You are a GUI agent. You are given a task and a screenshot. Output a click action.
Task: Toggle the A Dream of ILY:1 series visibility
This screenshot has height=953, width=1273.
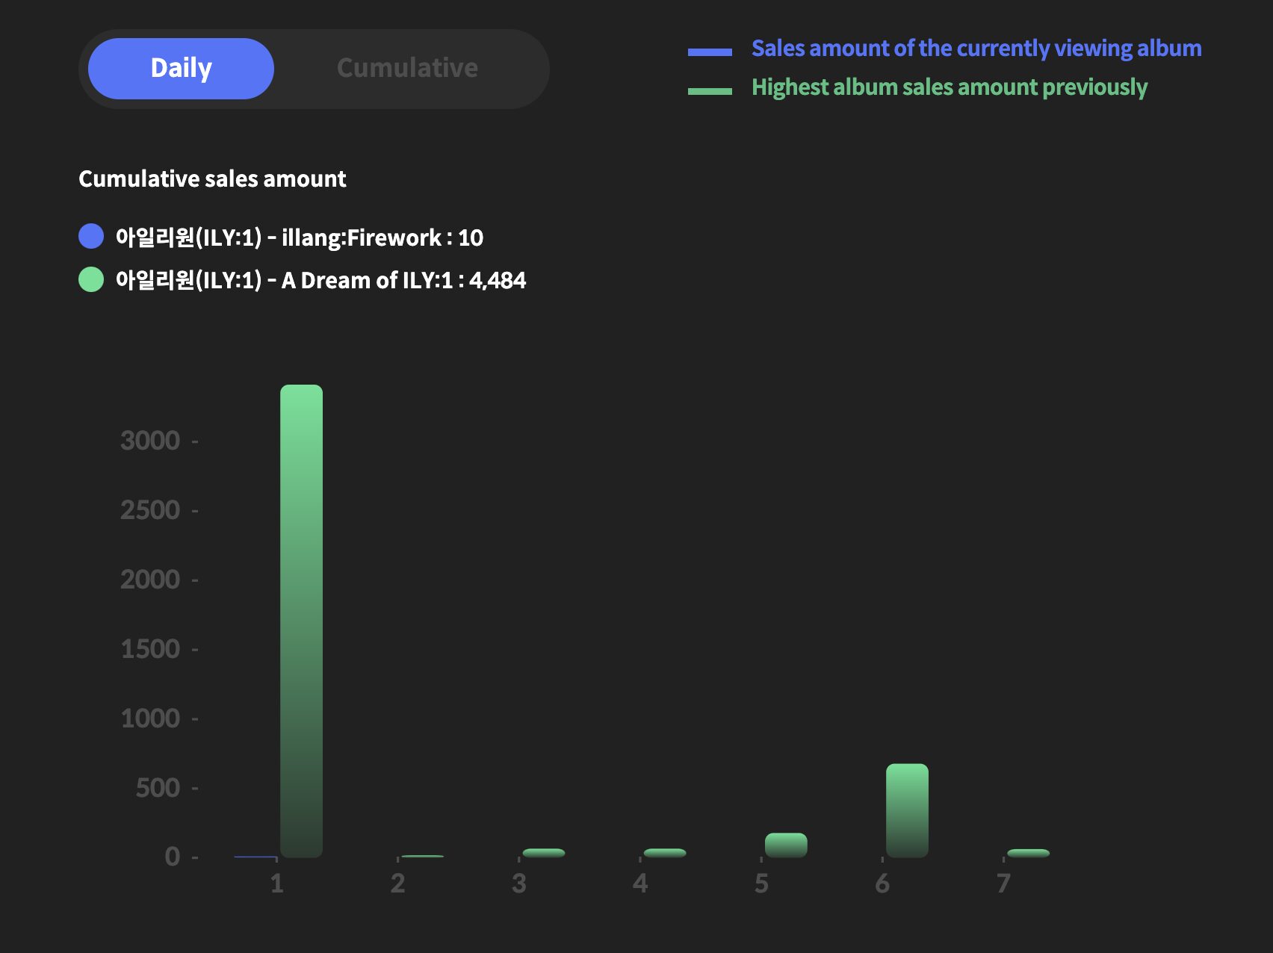(x=321, y=280)
